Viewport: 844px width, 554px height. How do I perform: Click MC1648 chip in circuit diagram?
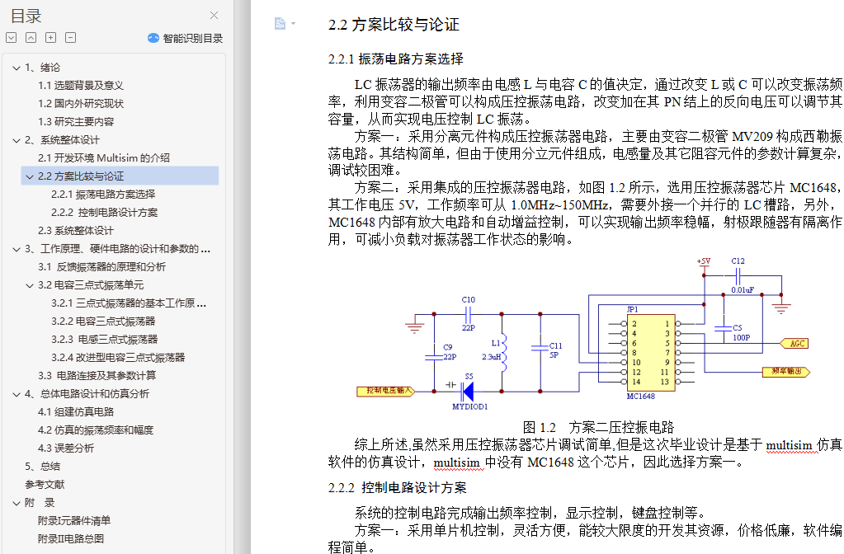pyautogui.click(x=650, y=353)
